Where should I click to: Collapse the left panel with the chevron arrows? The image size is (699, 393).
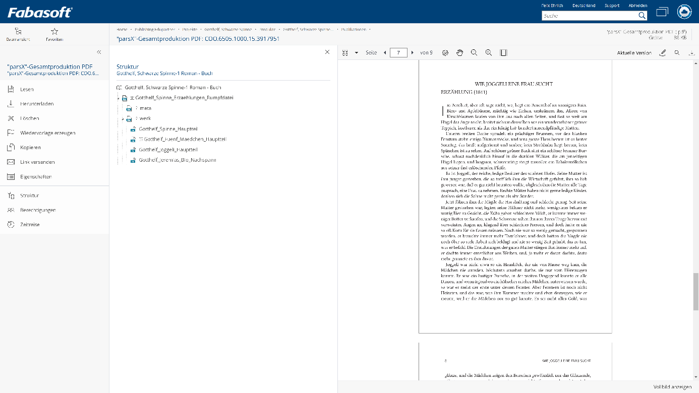[x=99, y=51]
